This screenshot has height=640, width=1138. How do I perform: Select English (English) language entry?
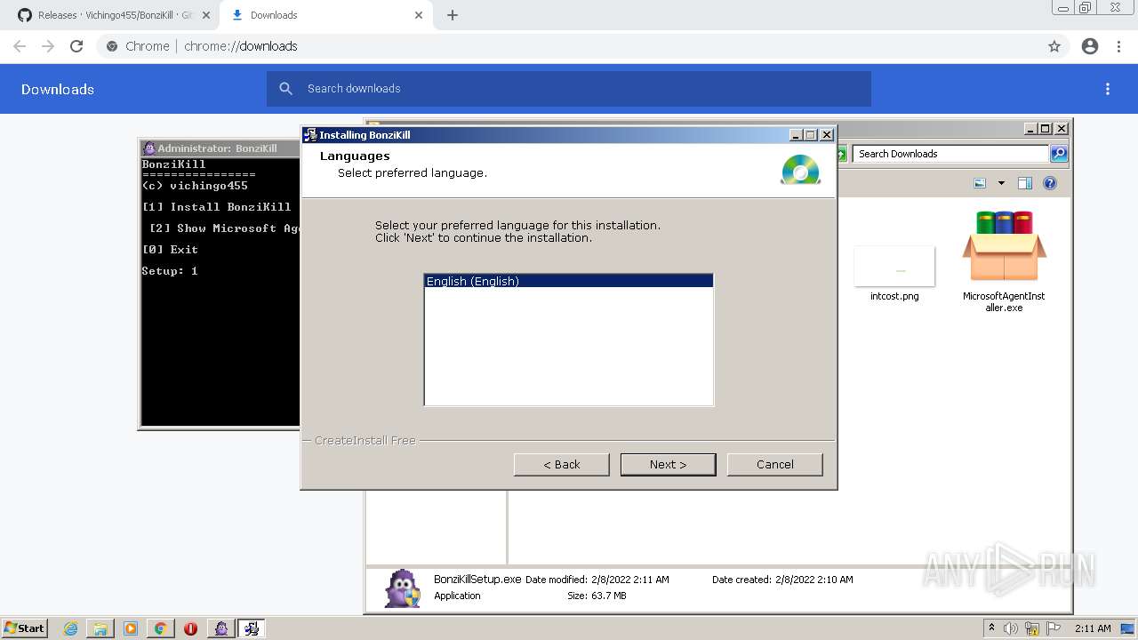coord(568,281)
